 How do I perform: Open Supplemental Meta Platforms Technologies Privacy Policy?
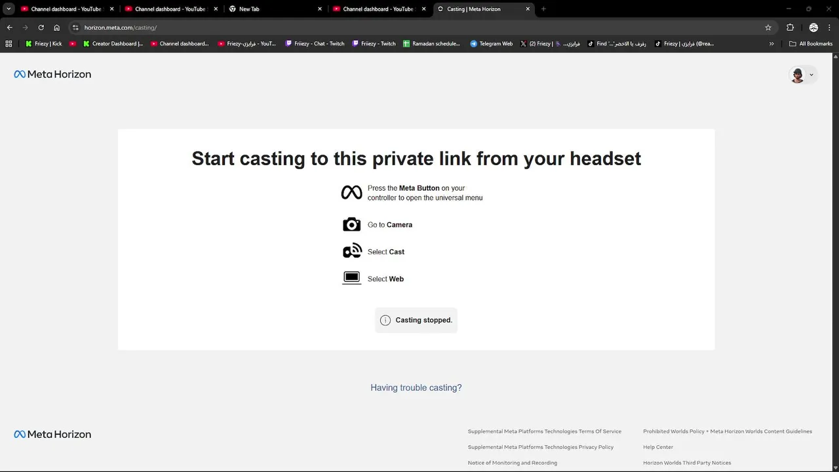pyautogui.click(x=541, y=447)
